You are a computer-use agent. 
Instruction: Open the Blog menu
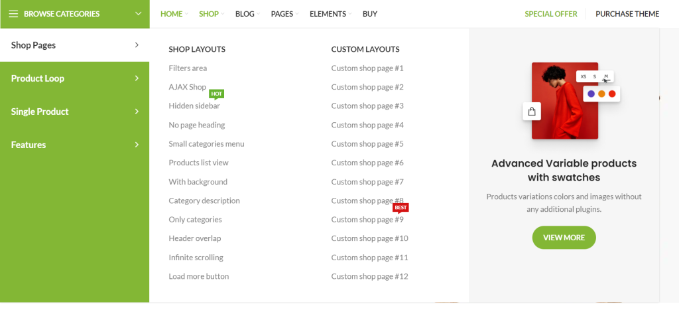tap(245, 14)
